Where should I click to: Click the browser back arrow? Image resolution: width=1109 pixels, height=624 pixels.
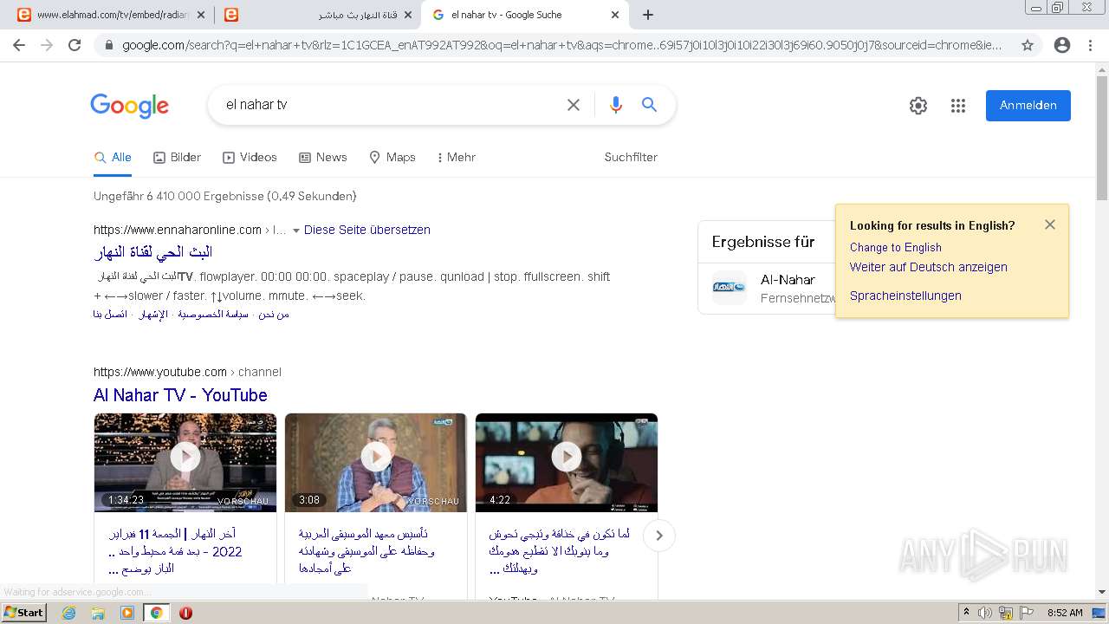[19, 45]
